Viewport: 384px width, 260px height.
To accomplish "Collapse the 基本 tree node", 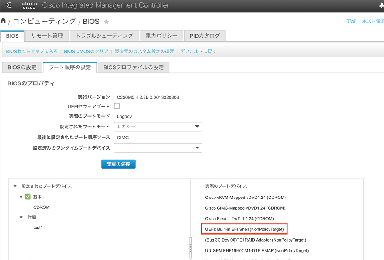I will [x=21, y=197].
